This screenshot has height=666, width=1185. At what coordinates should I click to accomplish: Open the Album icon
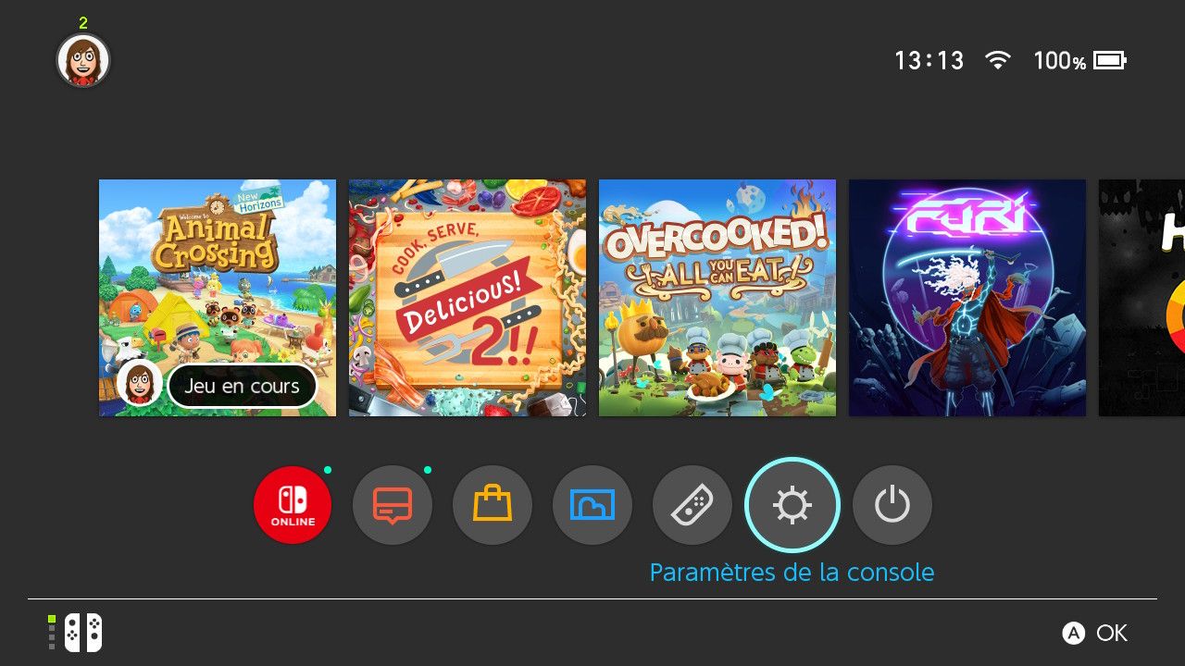click(x=592, y=505)
